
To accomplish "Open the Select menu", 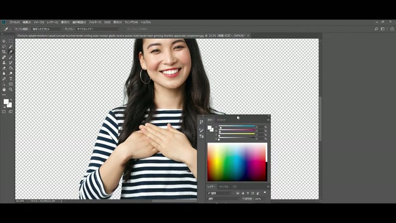I will [x=79, y=22].
